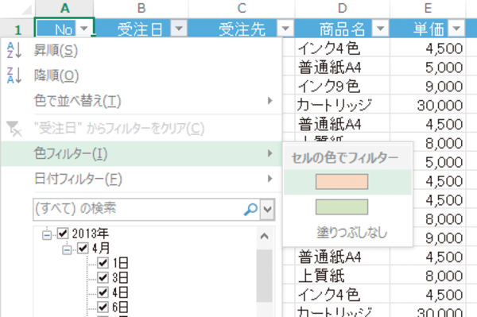This screenshot has height=317, width=477.
Task: Click the date list scrollbar thumb
Action: click(265, 276)
